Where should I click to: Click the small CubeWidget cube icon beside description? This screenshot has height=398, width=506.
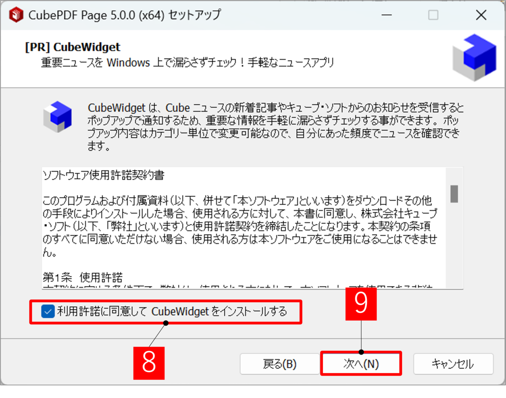58,117
